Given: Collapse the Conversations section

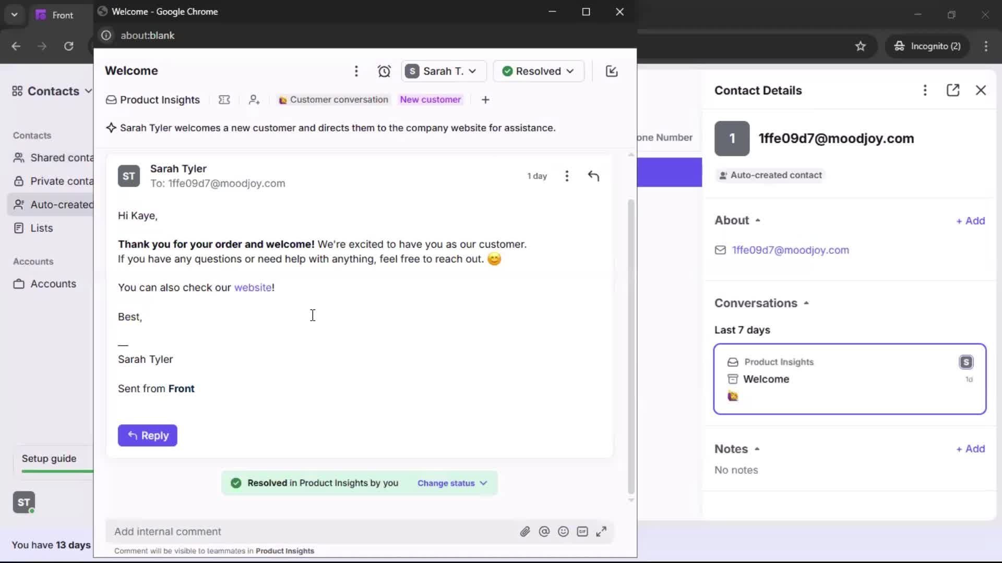Looking at the screenshot, I should [806, 302].
